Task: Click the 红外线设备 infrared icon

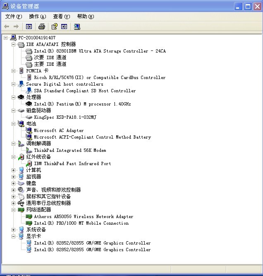Action: [21, 157]
